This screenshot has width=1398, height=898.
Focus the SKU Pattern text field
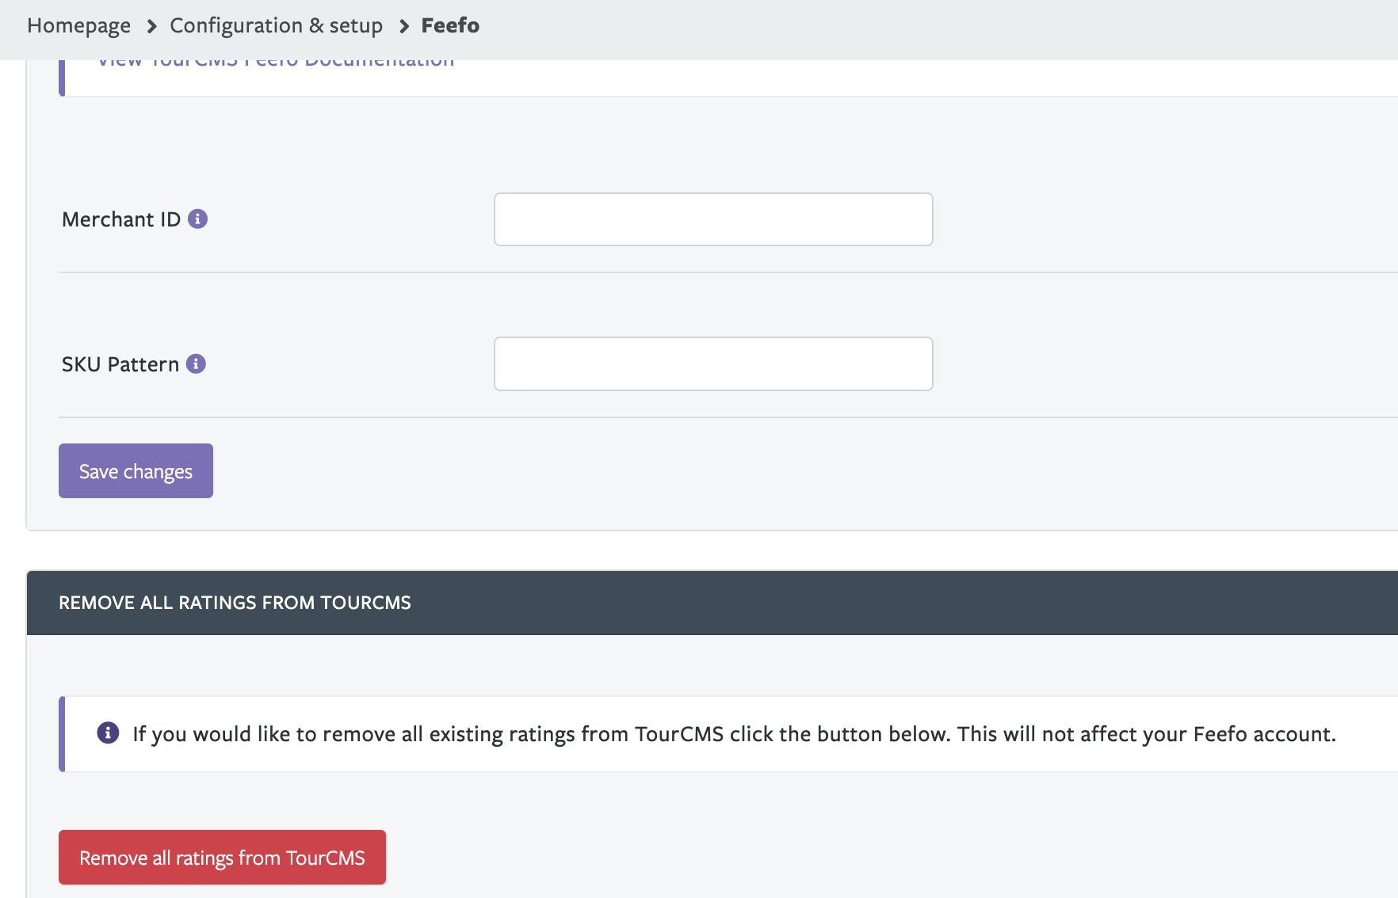713,364
